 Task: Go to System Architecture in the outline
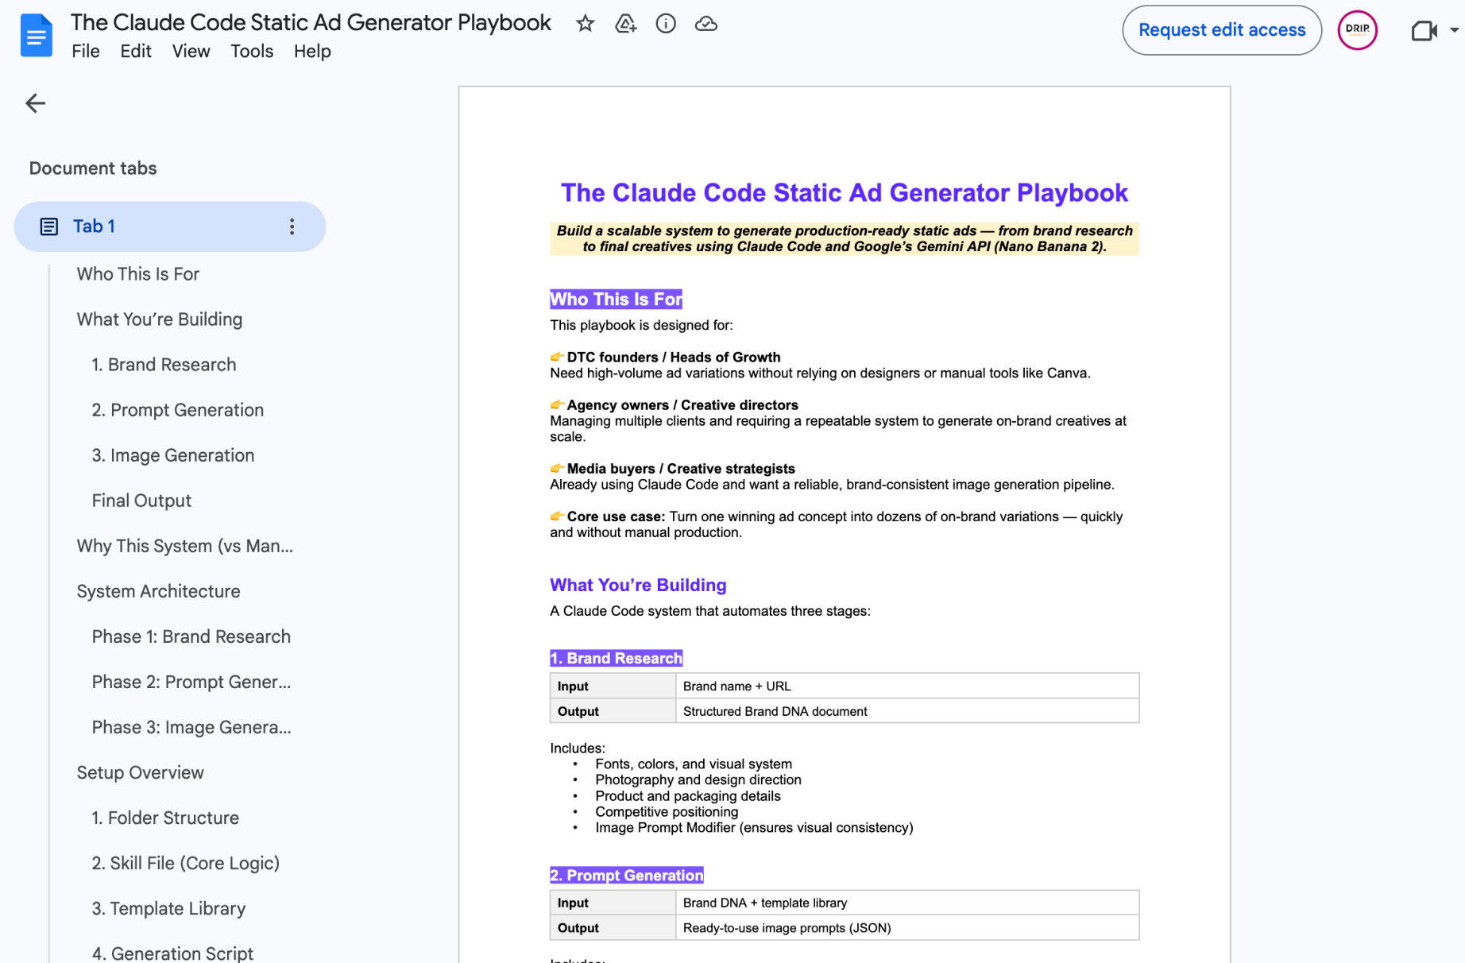click(x=158, y=591)
